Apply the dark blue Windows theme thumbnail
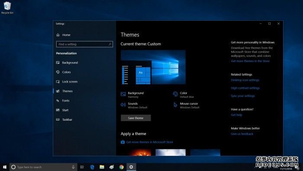This screenshot has height=171, width=303. pos(205,152)
